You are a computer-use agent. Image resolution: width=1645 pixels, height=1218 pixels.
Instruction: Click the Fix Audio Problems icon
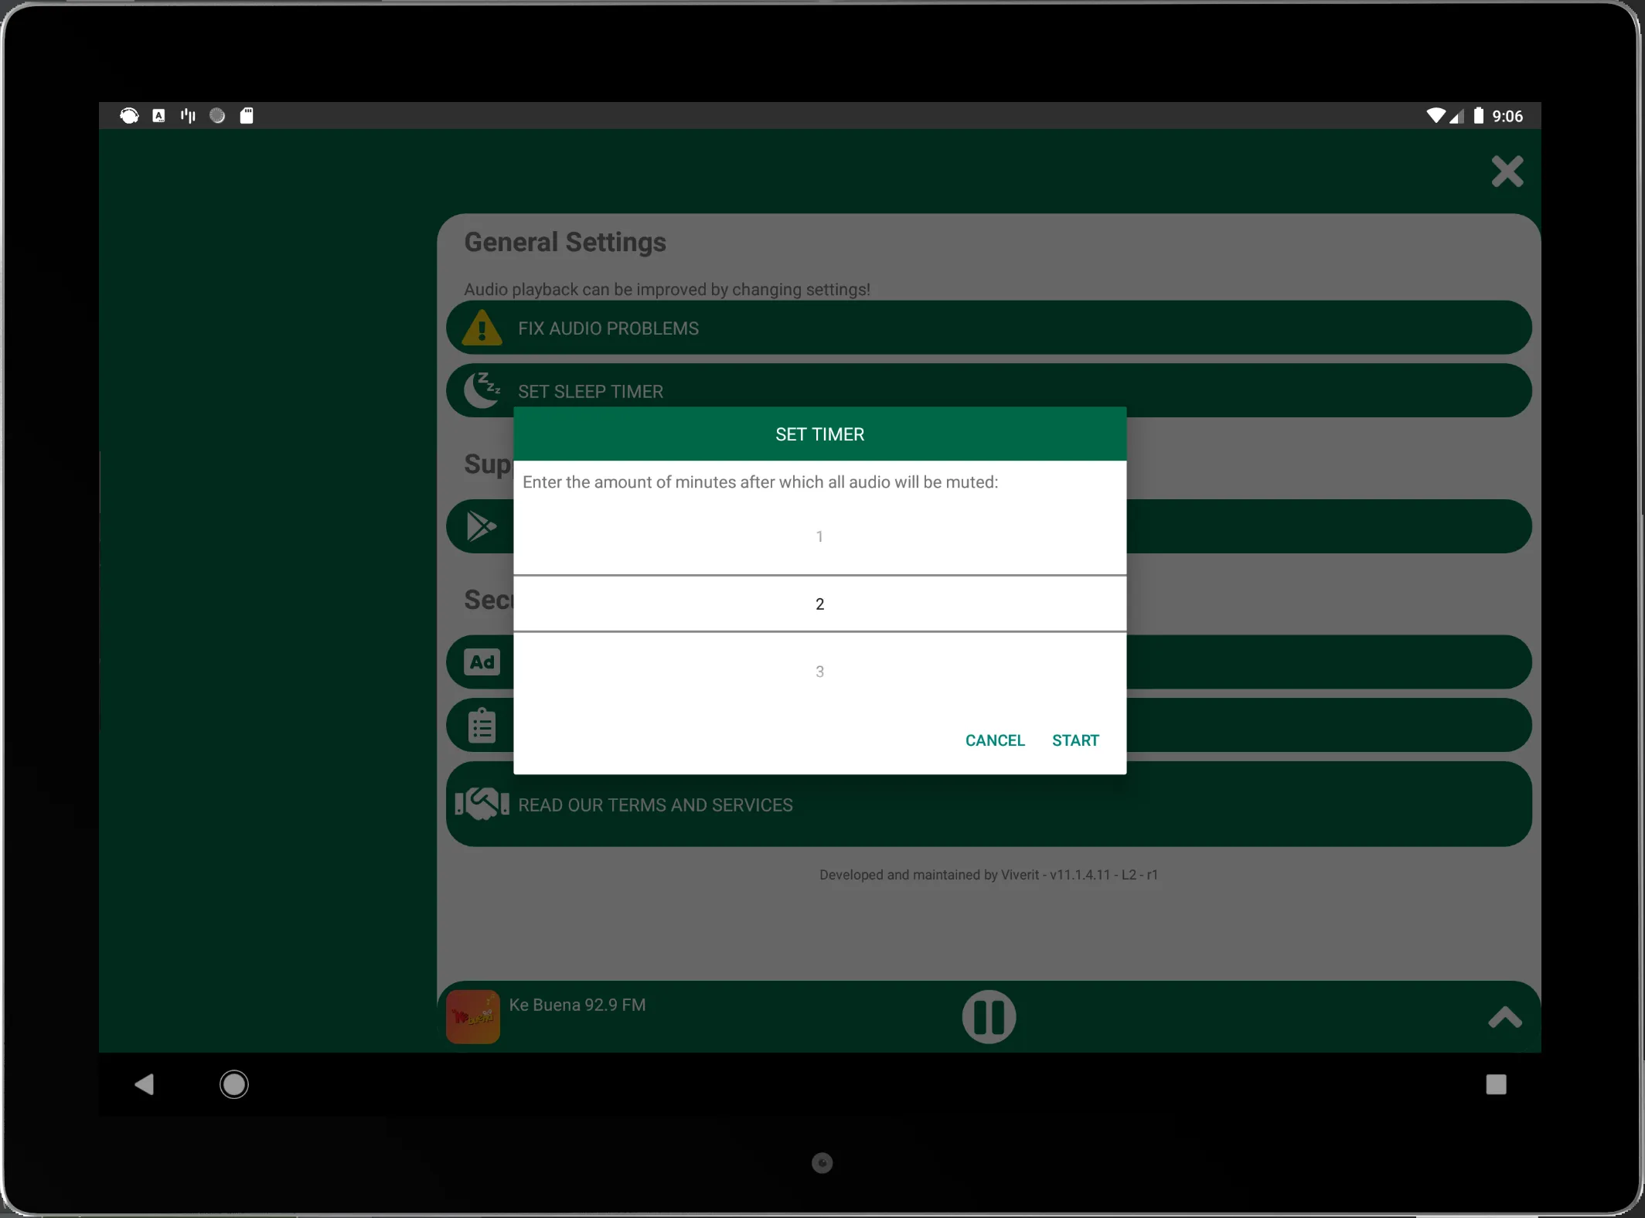483,328
